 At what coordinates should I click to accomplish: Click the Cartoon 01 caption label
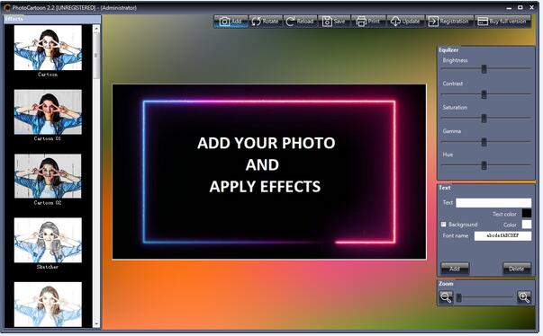[x=48, y=138]
